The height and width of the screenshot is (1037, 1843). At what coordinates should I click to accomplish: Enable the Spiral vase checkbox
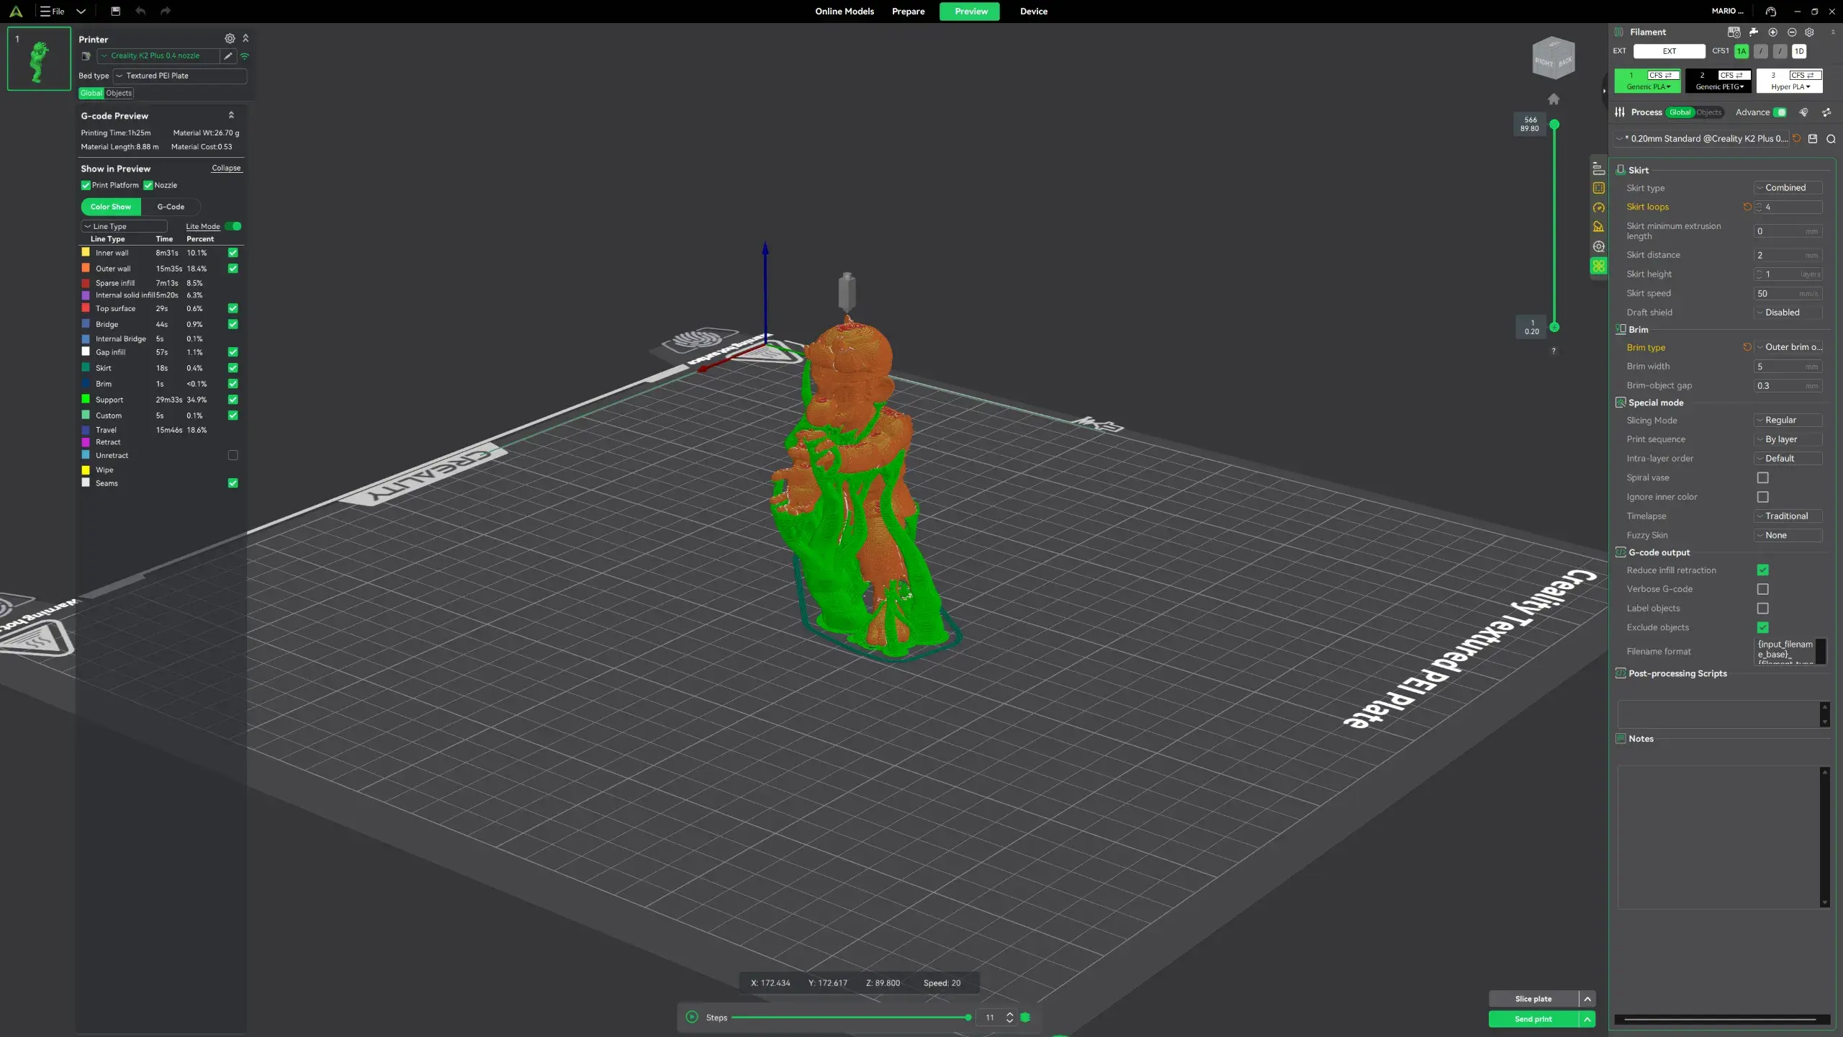pos(1762,477)
